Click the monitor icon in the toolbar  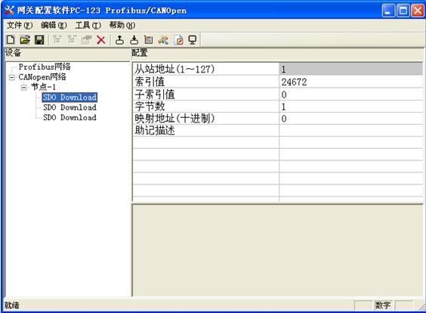pyautogui.click(x=193, y=40)
